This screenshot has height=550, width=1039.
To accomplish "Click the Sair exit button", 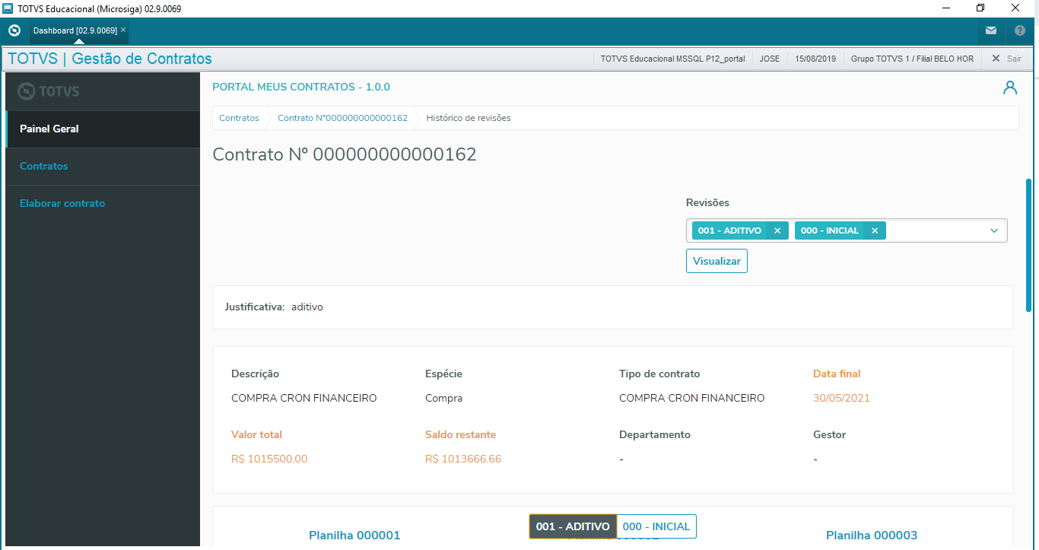I will [1006, 59].
